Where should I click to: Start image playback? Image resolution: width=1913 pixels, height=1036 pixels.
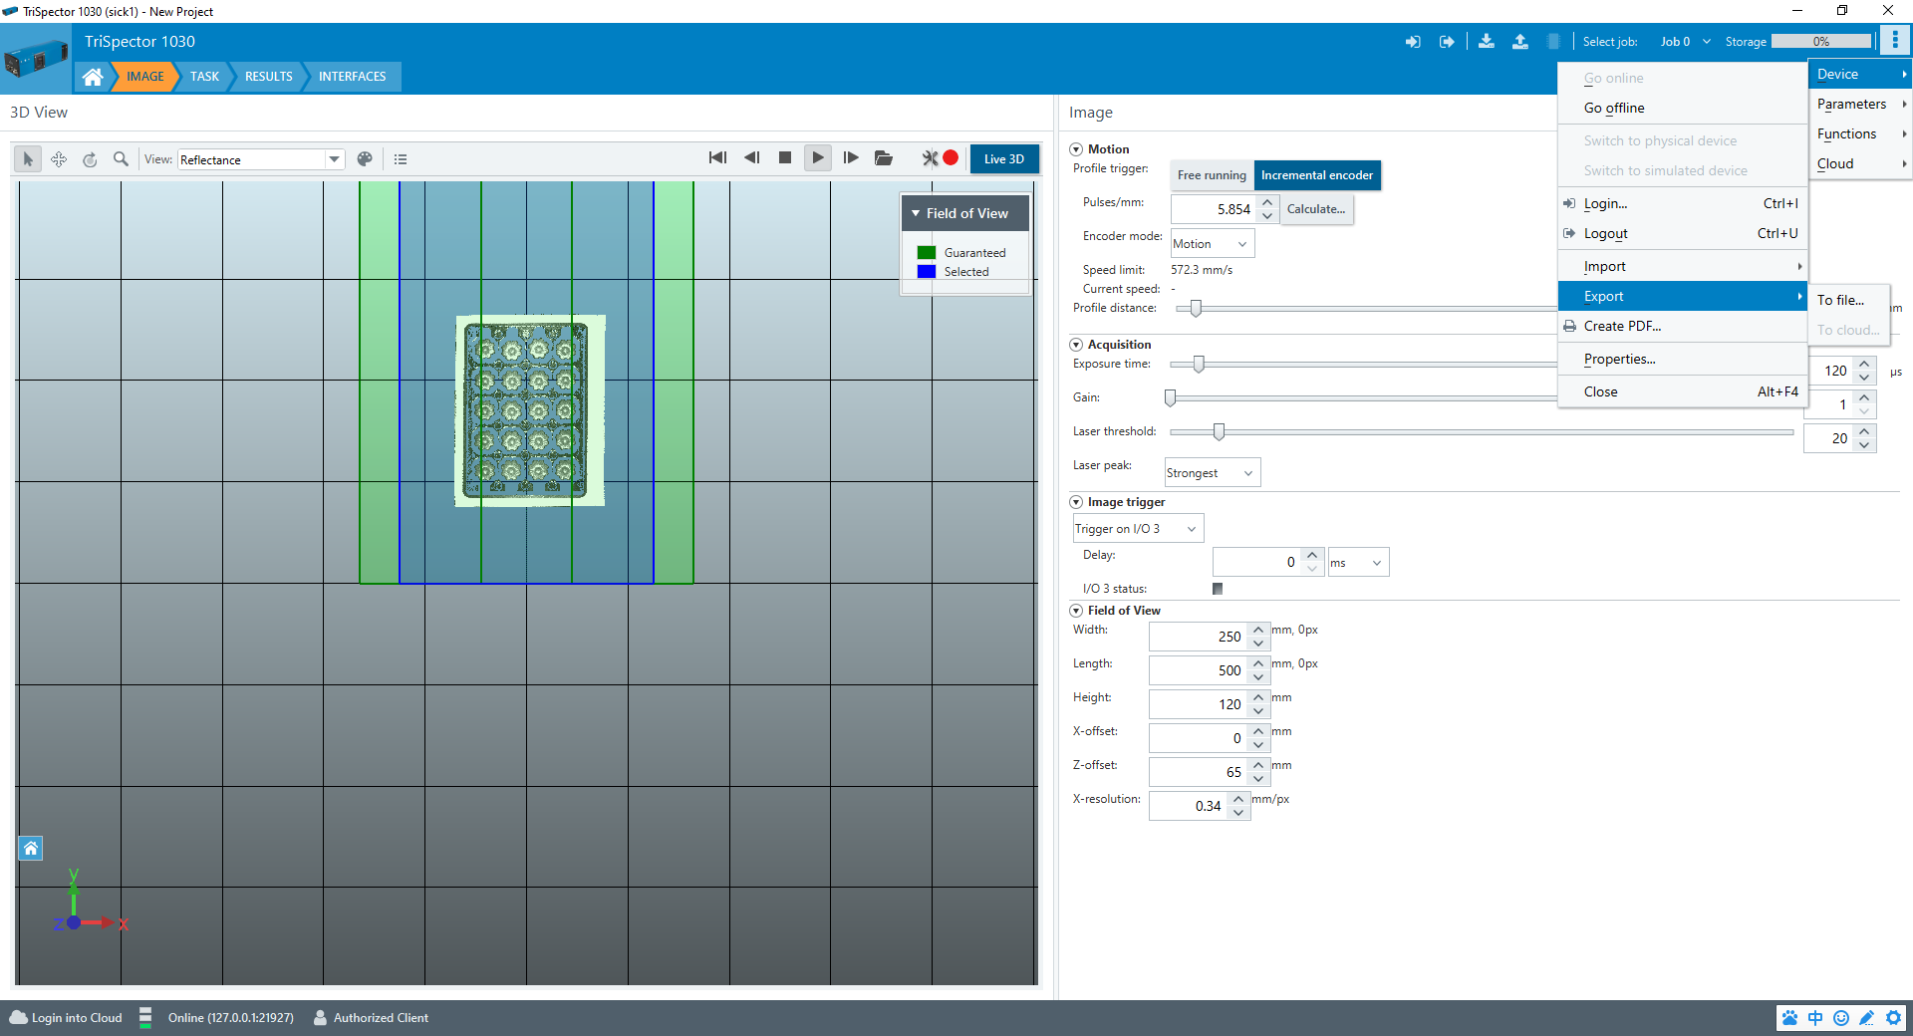(x=818, y=158)
